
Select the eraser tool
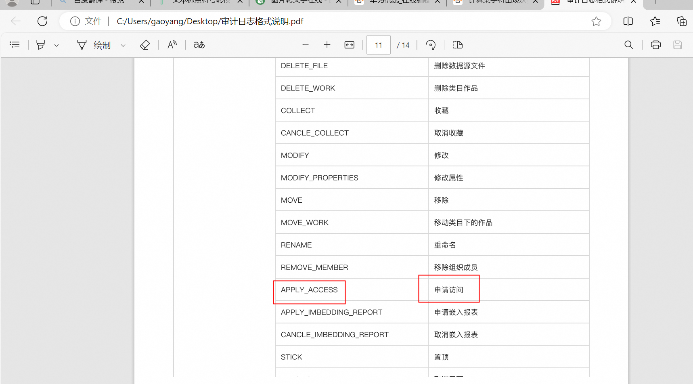tap(145, 45)
